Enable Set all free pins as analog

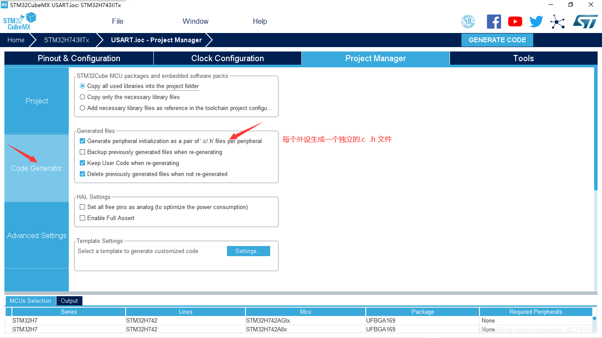tap(82, 207)
